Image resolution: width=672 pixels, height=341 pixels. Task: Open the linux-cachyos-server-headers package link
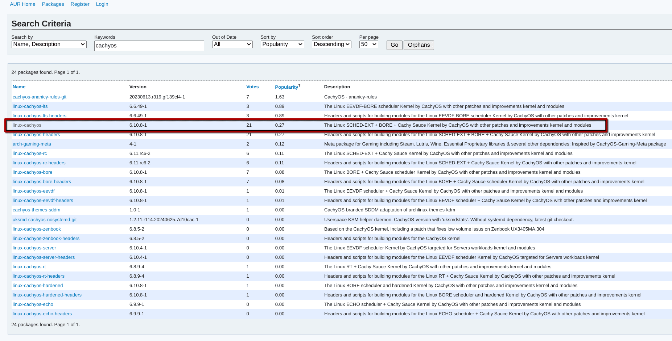pos(44,257)
